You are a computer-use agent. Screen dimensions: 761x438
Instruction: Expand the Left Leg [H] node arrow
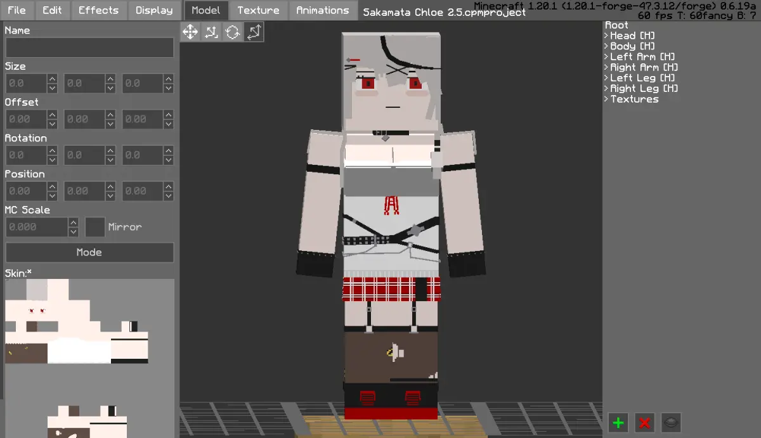pyautogui.click(x=606, y=78)
